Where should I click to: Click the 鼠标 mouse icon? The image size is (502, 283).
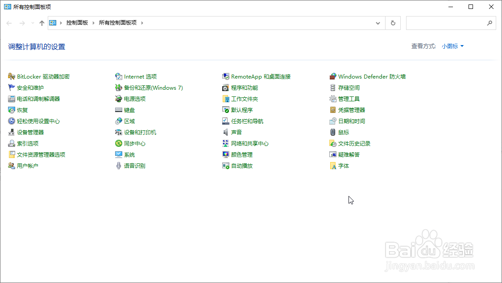(333, 132)
